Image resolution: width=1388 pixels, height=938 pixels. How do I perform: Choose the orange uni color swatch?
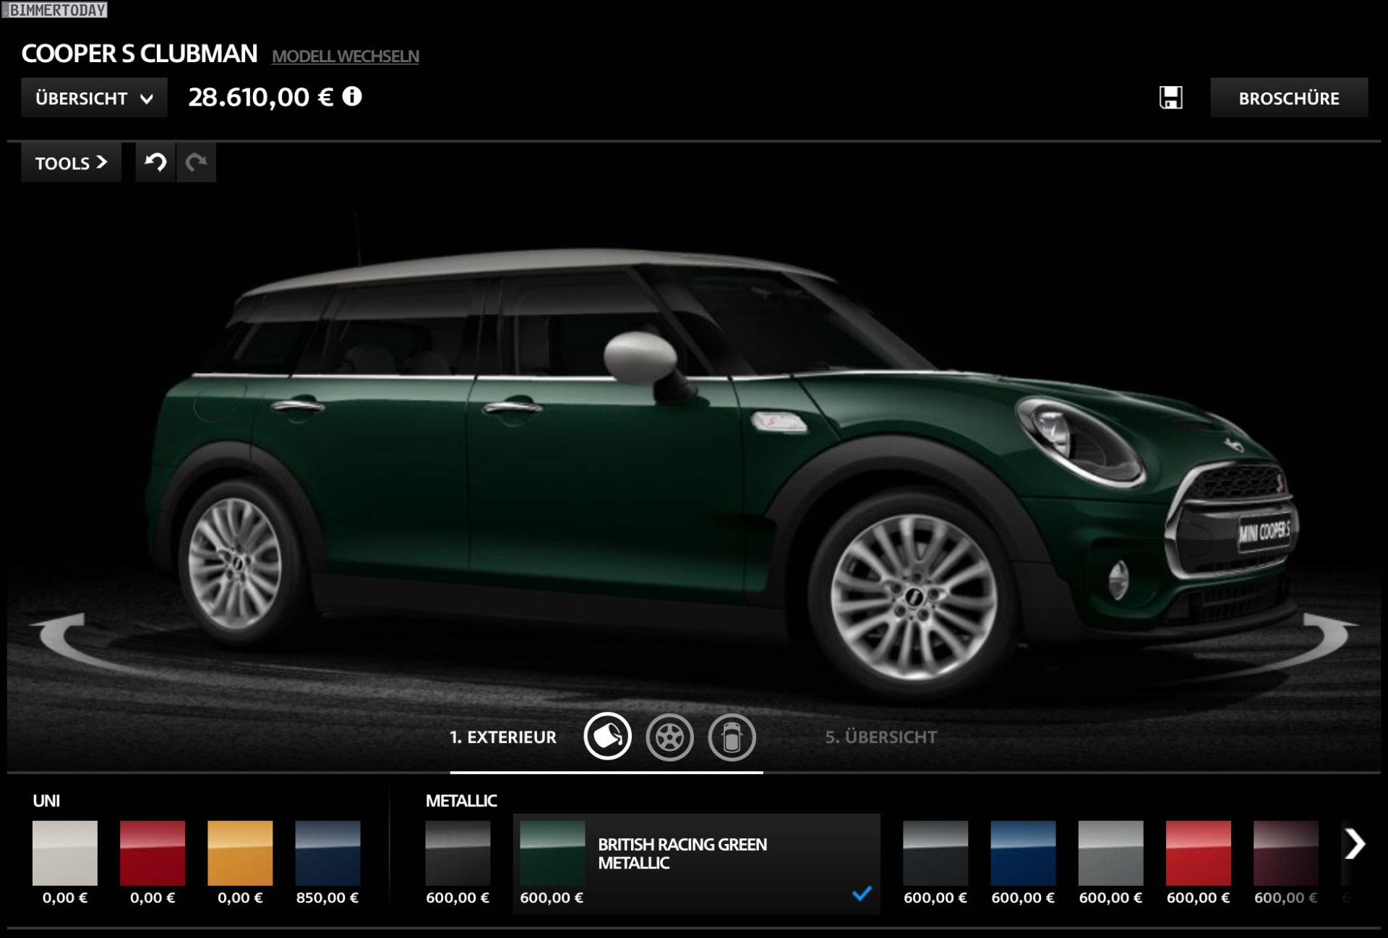coord(240,853)
